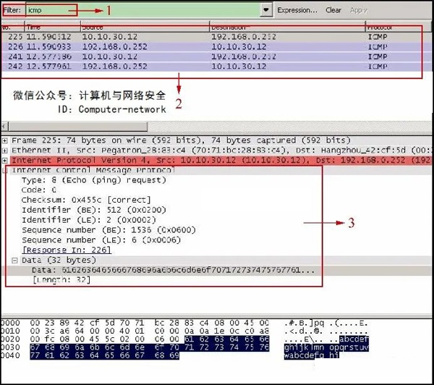Select the Type: 8 Echo request field

(94, 180)
